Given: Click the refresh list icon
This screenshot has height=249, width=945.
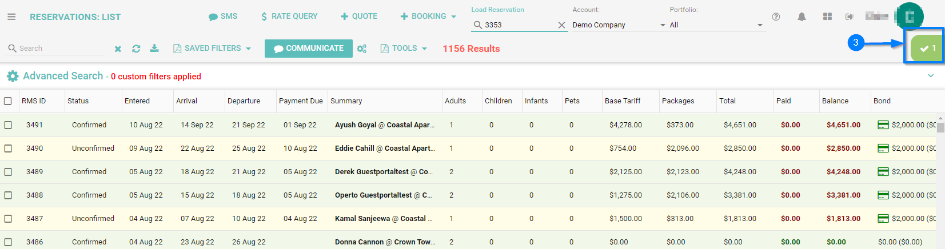Looking at the screenshot, I should pyautogui.click(x=136, y=49).
